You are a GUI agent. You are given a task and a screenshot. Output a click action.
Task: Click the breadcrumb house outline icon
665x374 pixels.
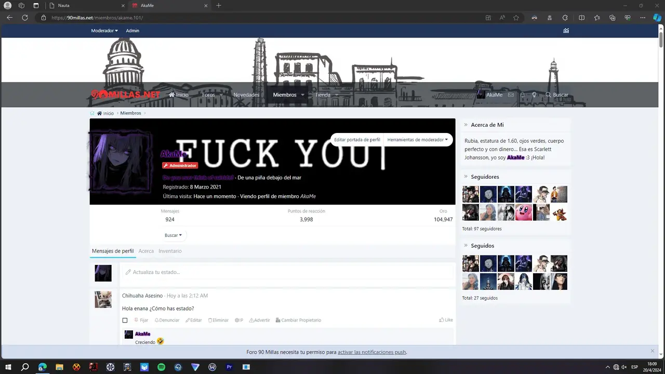92,113
